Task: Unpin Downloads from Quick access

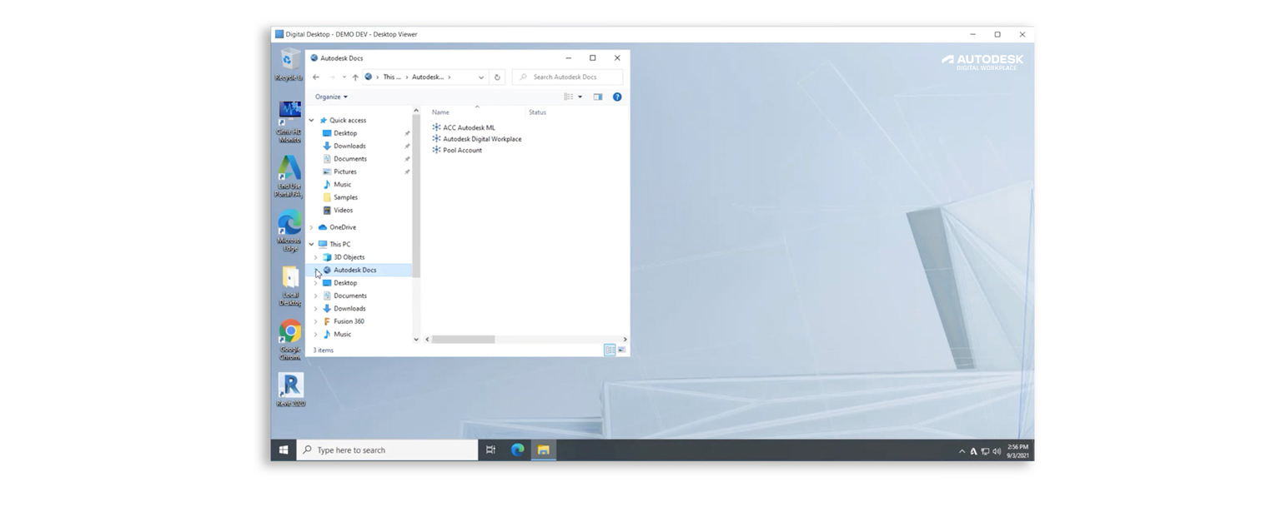Action: click(x=407, y=146)
